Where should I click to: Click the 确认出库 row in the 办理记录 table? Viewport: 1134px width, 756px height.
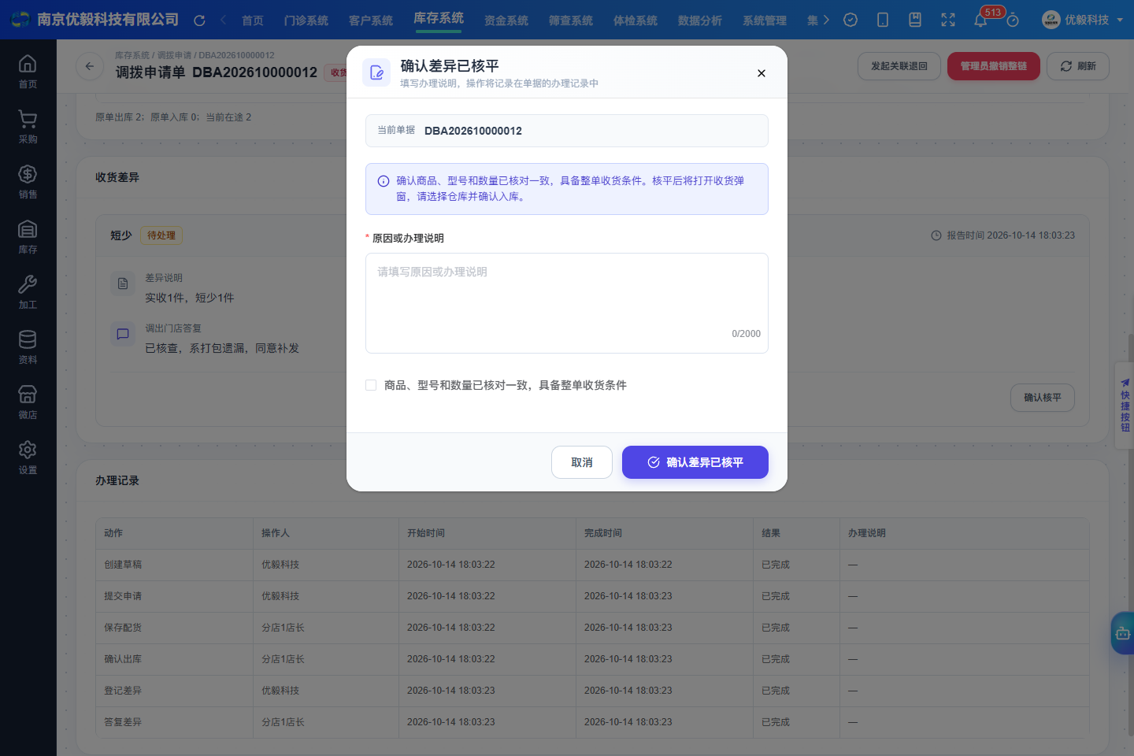tap(592, 659)
